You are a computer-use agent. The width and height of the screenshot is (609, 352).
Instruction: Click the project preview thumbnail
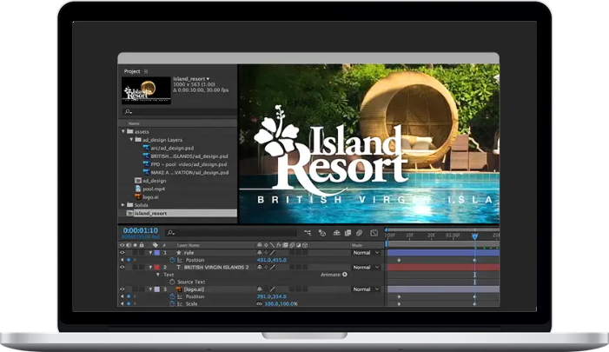[146, 90]
